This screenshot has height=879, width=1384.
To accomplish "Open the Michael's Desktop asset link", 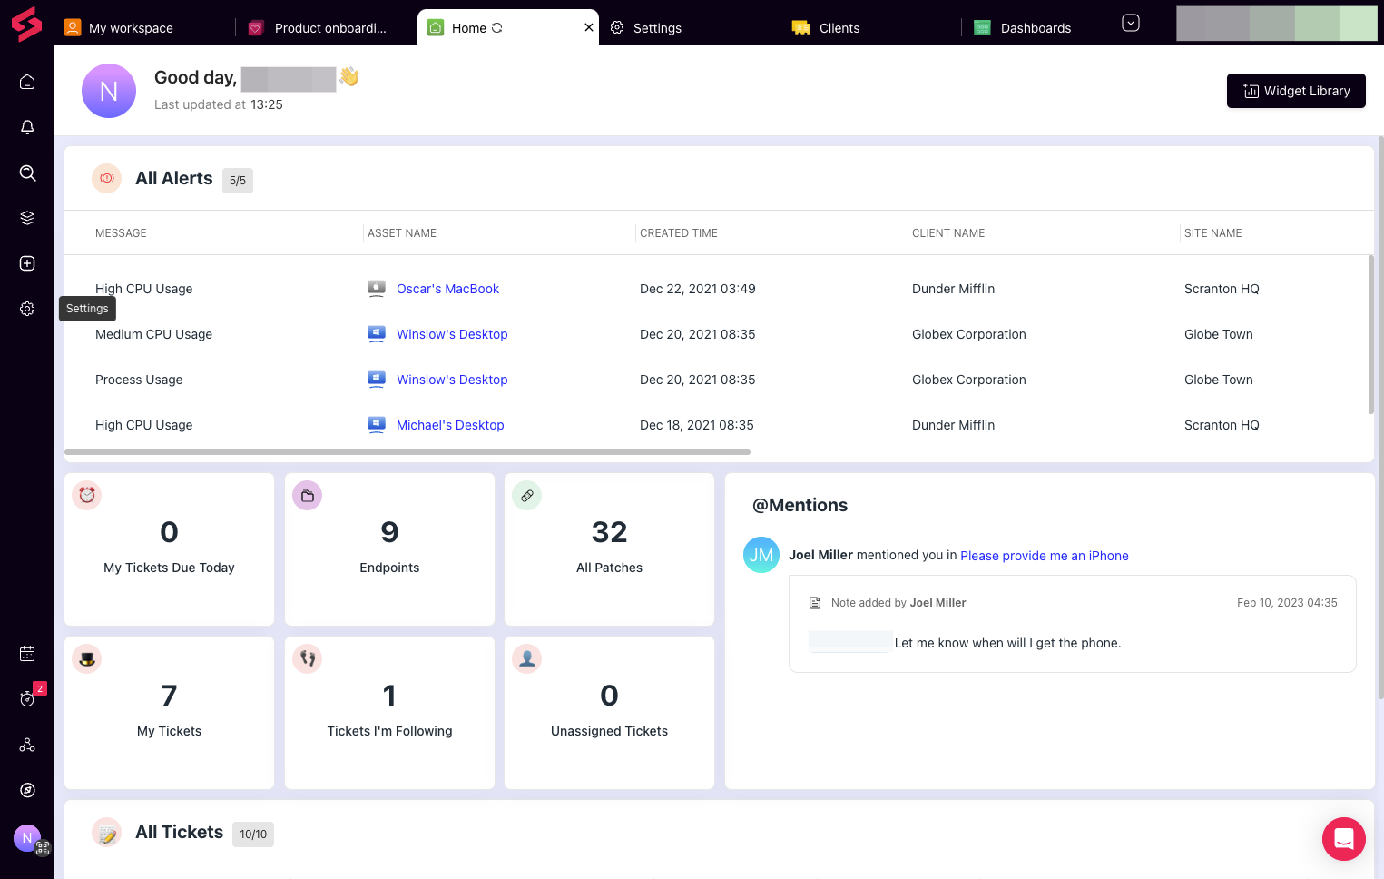I will pyautogui.click(x=450, y=425).
